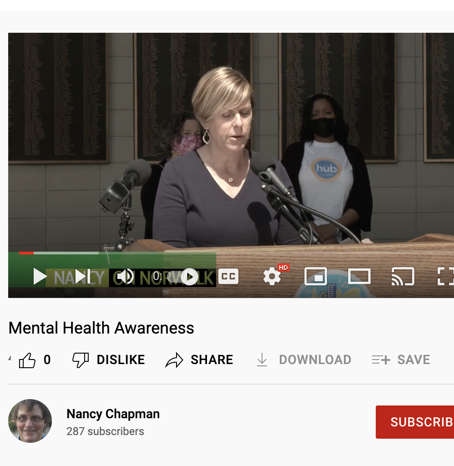This screenshot has height=466, width=454.
Task: Open the Nancy Chapman channel link
Action: (113, 414)
